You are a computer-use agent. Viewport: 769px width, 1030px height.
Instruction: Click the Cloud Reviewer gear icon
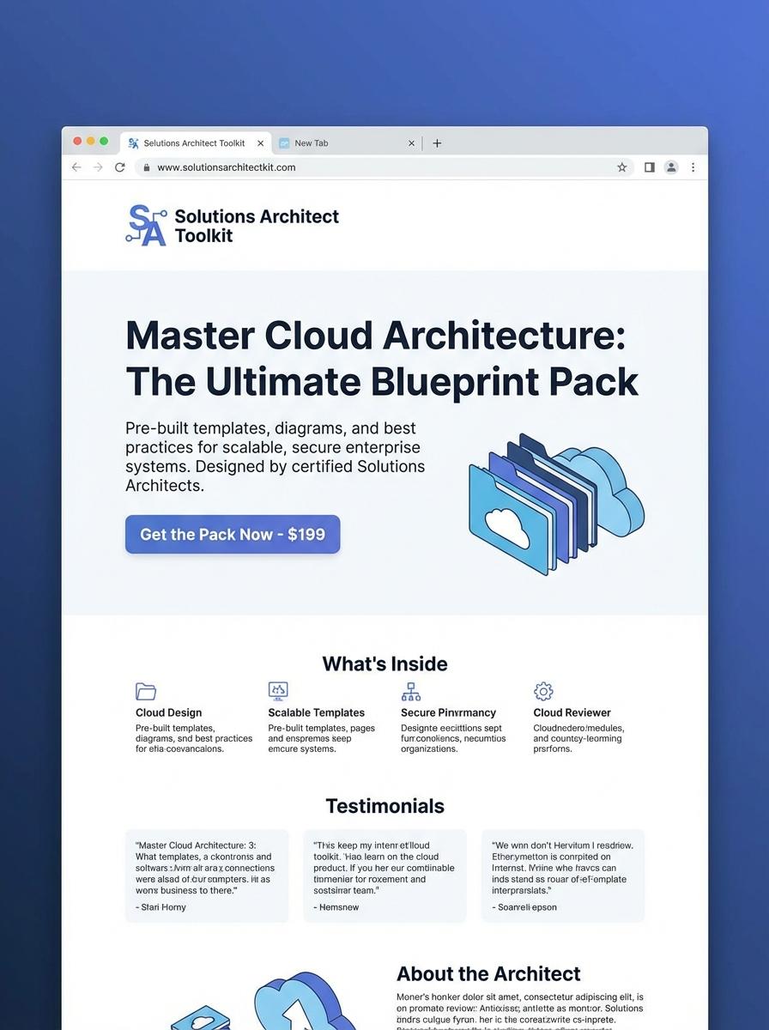pyautogui.click(x=543, y=691)
